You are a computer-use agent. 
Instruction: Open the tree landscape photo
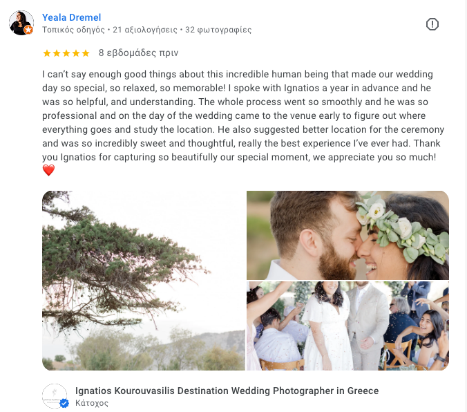click(144, 281)
